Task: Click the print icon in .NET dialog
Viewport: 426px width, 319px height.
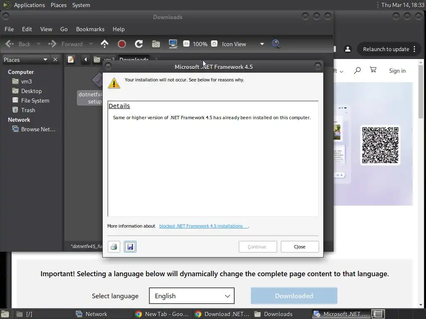Action: coord(114,247)
